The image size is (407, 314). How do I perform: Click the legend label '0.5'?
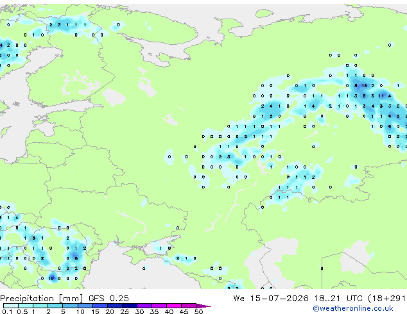pos(22,311)
